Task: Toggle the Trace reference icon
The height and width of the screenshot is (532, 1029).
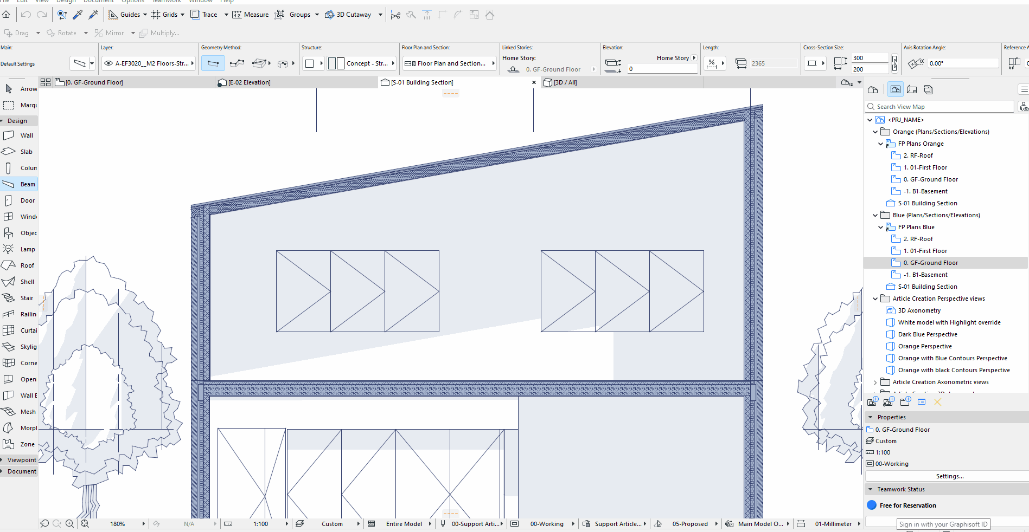Action: 195,15
